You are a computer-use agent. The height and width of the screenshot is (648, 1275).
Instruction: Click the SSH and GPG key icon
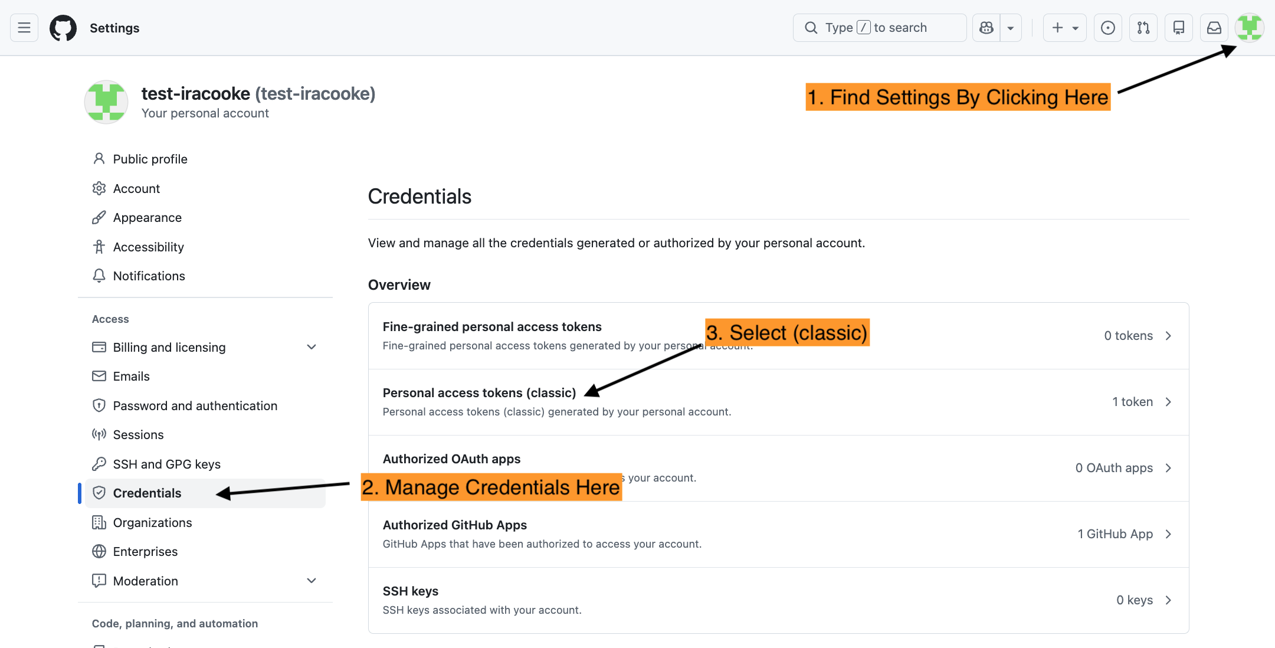point(99,464)
